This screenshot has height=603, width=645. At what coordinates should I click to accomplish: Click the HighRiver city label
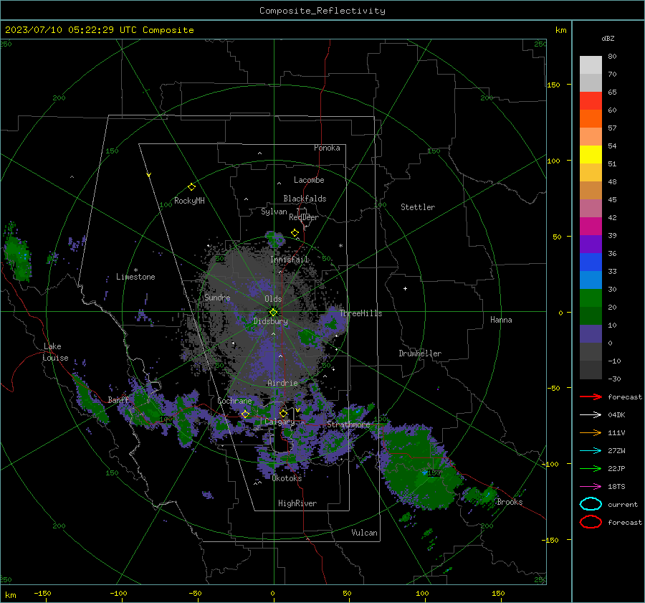(x=297, y=503)
